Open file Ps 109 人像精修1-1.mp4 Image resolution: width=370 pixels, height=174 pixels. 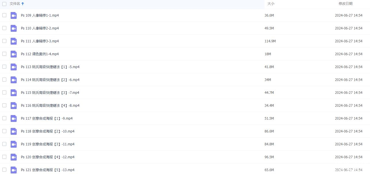(x=40, y=15)
